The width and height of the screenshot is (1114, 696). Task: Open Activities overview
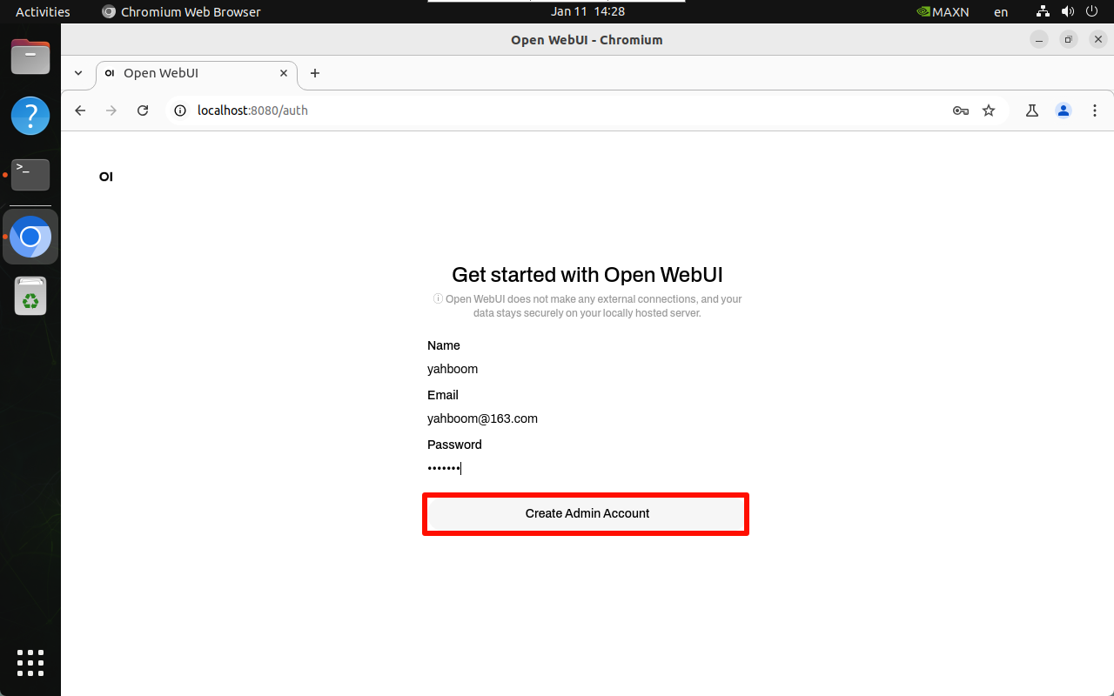point(43,11)
